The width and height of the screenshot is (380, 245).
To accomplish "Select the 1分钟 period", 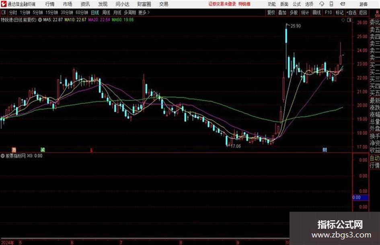I will (25, 12).
